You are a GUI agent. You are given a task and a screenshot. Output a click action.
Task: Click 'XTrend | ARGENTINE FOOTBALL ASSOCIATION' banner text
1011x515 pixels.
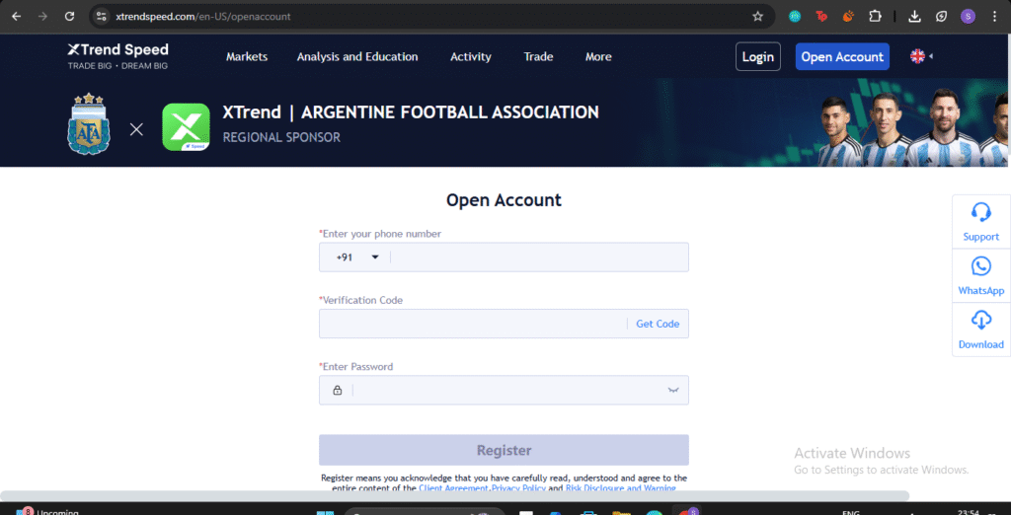pos(411,112)
